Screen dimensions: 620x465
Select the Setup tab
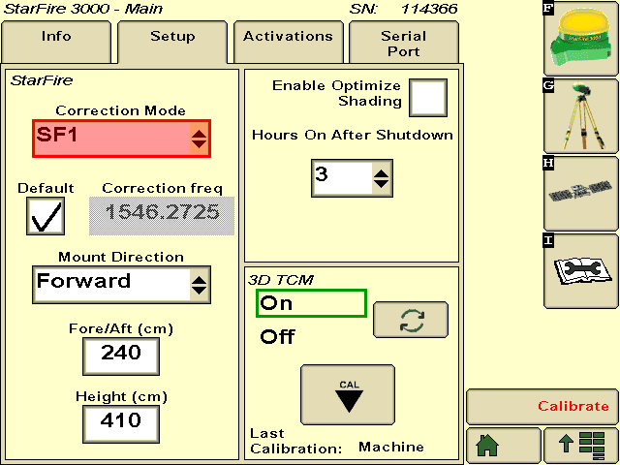pos(172,42)
